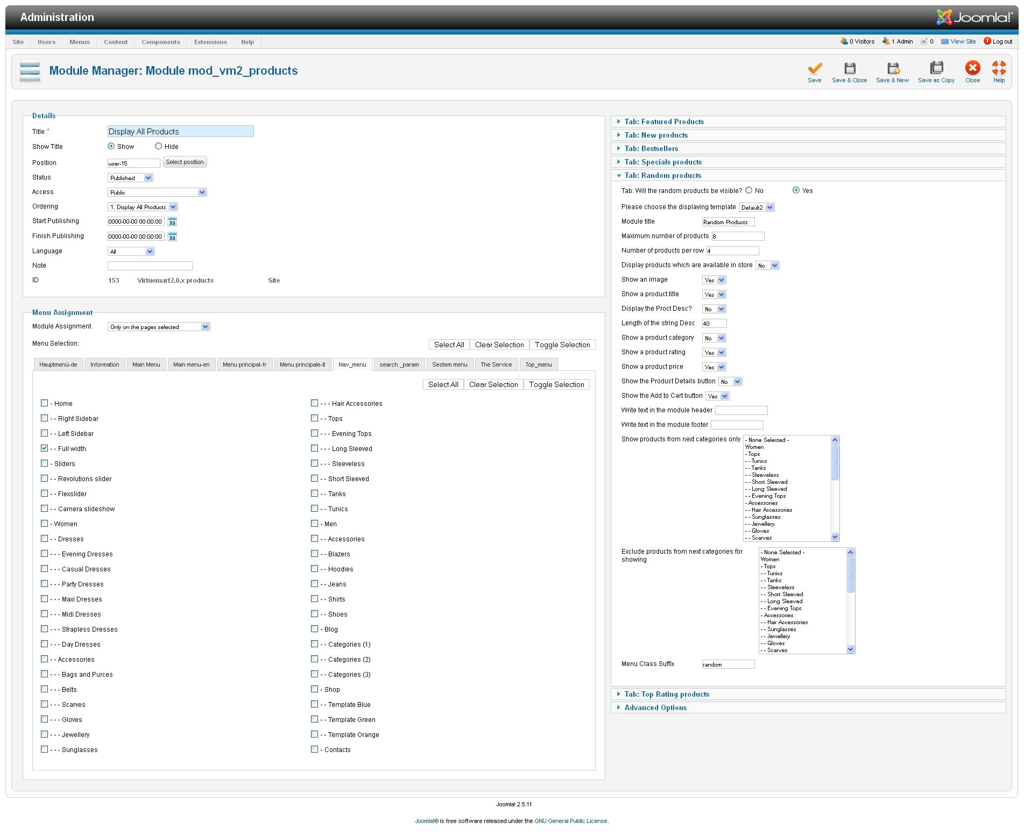Expand the Tab: Featured Products panel
The width and height of the screenshot is (1024, 837).
[x=664, y=122]
